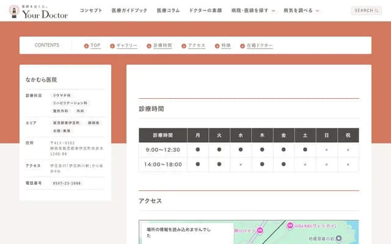Go to 医療コラム page
391x244 pixels.
(x=169, y=11)
